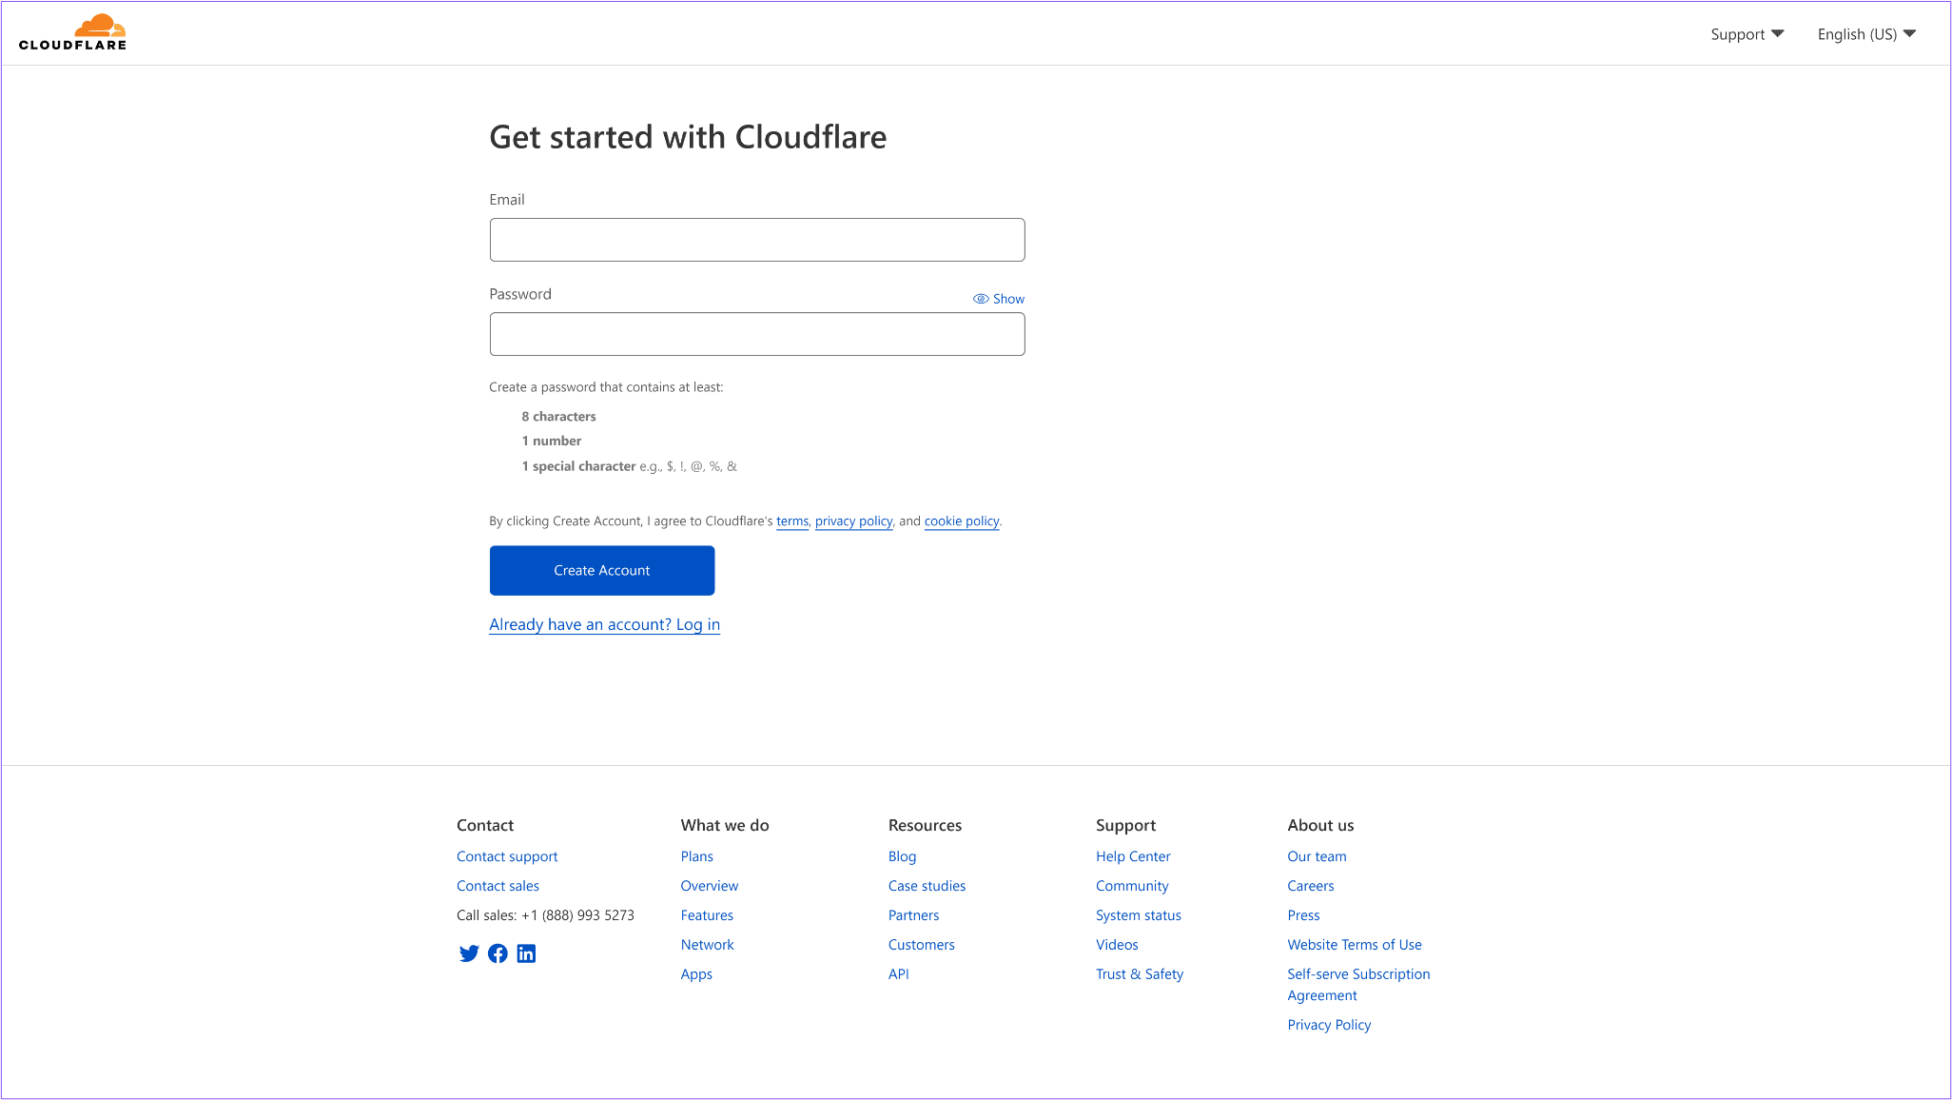Image resolution: width=1952 pixels, height=1100 pixels.
Task: Click the Email input field
Action: 757,240
